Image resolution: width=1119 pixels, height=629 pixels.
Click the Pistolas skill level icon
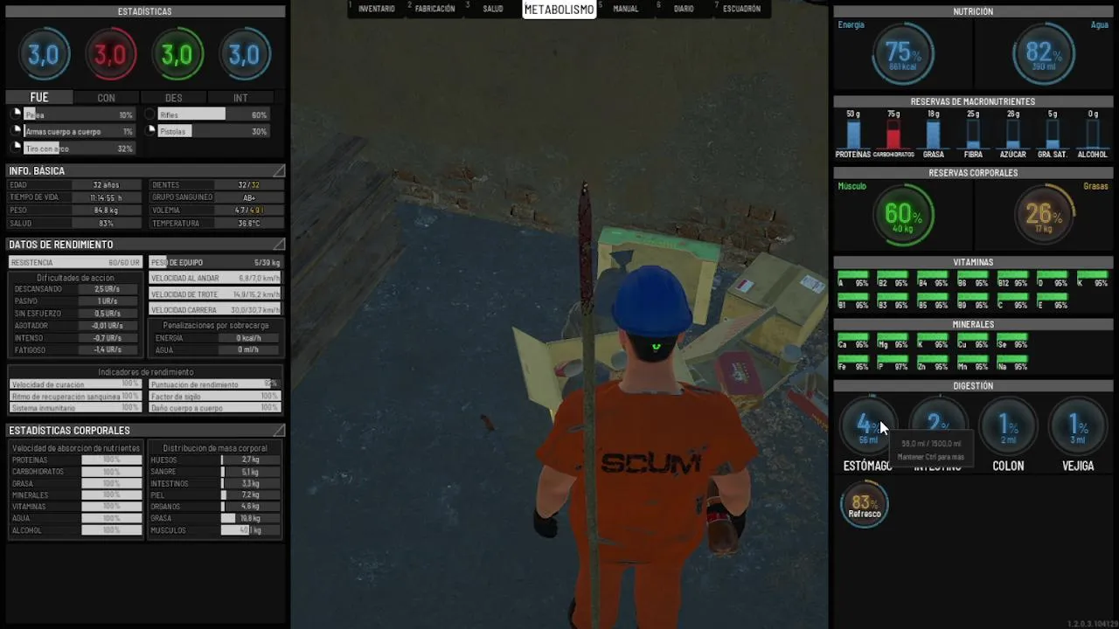point(150,131)
